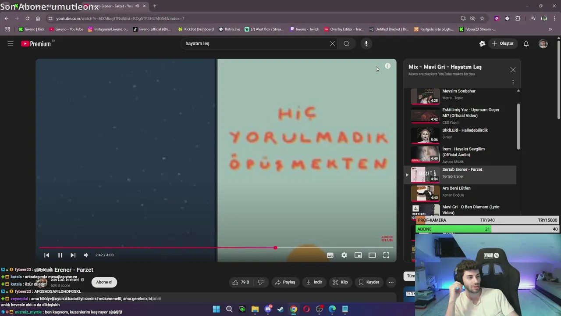Open more actions three-dot menu
Viewport: 561px width, 316px height.
(391, 282)
